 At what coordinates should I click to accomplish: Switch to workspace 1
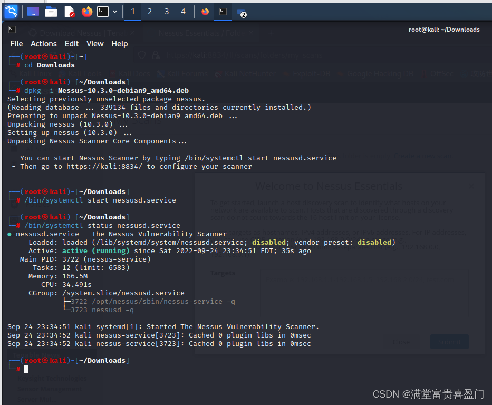[x=133, y=12]
